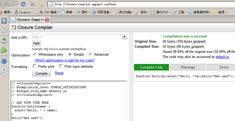Click the browser forward arrow button
Screen dimensions: 235x121
tap(11, 4)
